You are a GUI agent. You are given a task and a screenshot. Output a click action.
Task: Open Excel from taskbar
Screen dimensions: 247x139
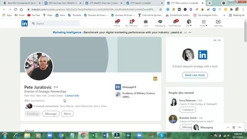click(x=95, y=136)
